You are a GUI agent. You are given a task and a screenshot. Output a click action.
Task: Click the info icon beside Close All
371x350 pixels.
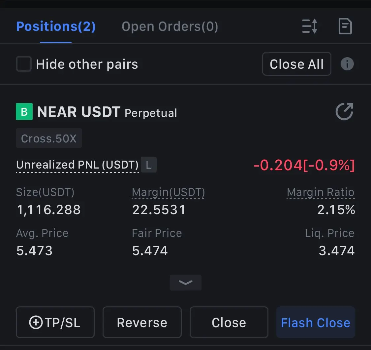tap(347, 64)
